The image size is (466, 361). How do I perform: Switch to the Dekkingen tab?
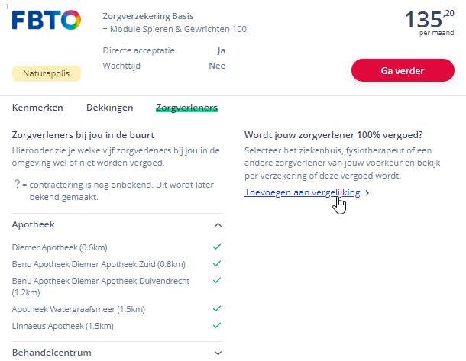click(x=109, y=108)
